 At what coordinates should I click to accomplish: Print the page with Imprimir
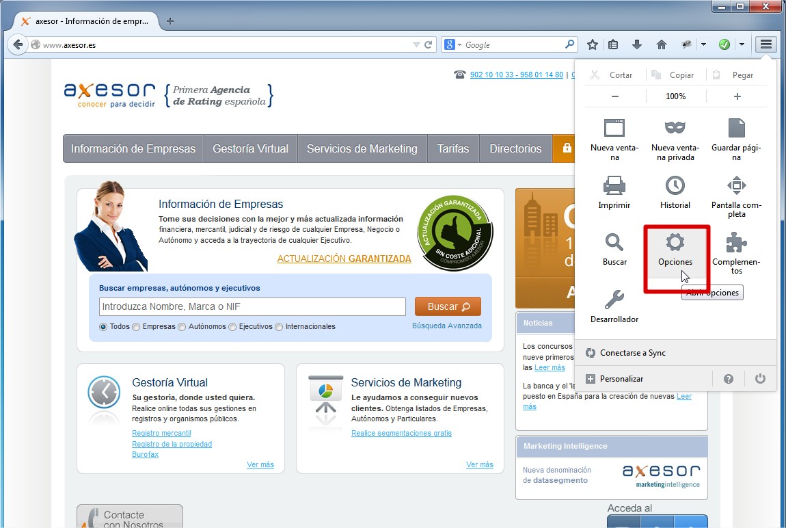[x=614, y=193]
